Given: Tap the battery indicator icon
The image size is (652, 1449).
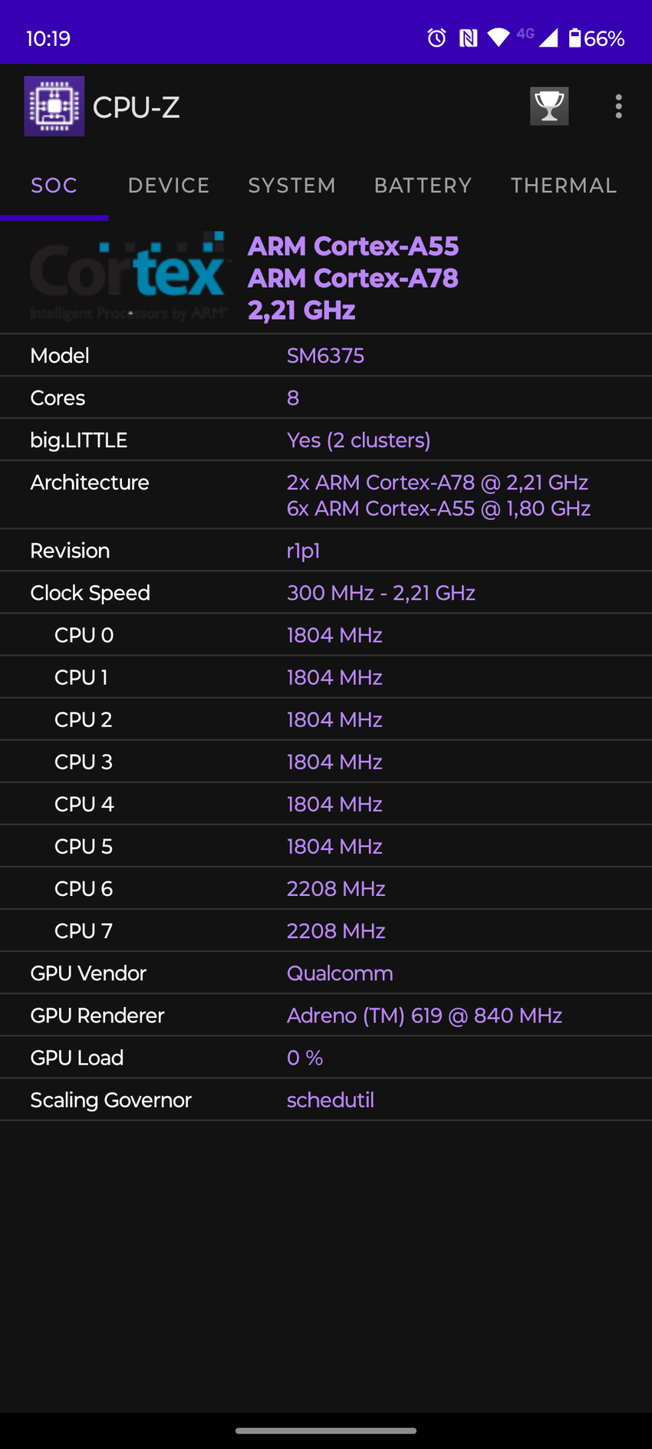Looking at the screenshot, I should (x=575, y=38).
